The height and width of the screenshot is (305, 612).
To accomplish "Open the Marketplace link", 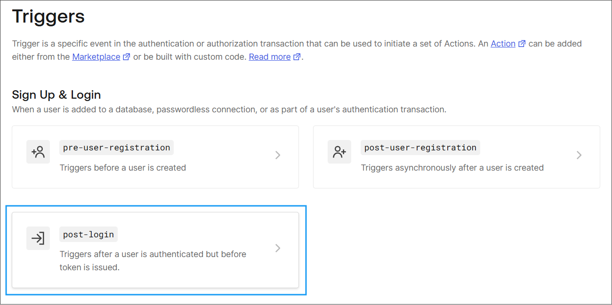I will click(96, 57).
